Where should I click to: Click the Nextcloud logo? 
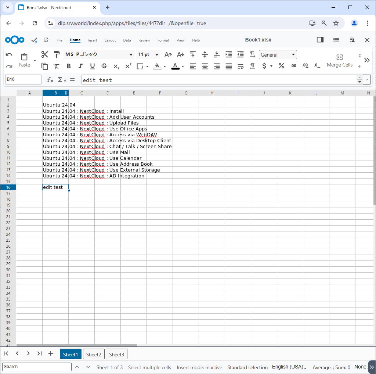tap(15, 40)
